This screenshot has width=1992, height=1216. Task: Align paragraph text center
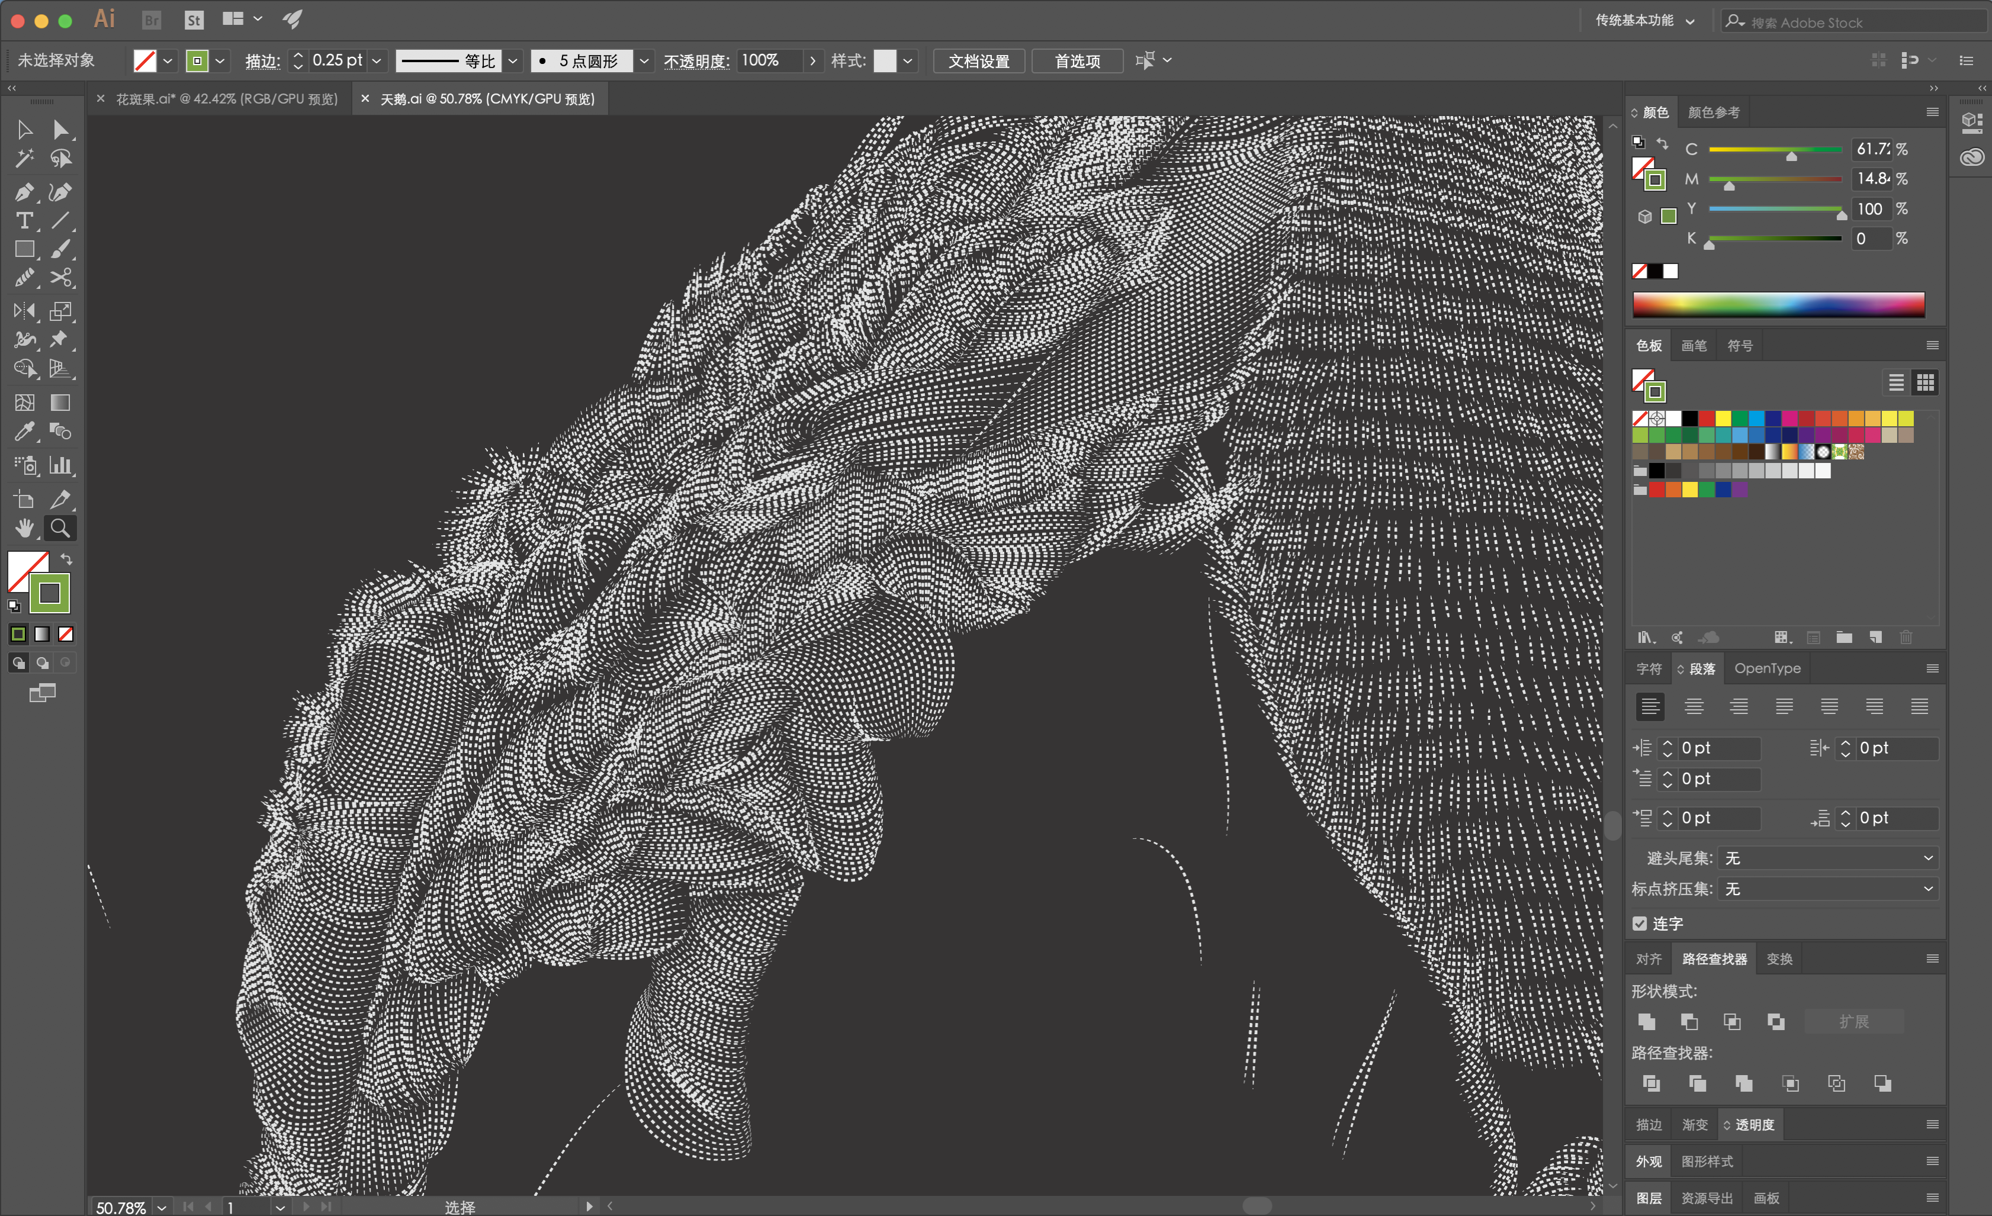[1695, 707]
